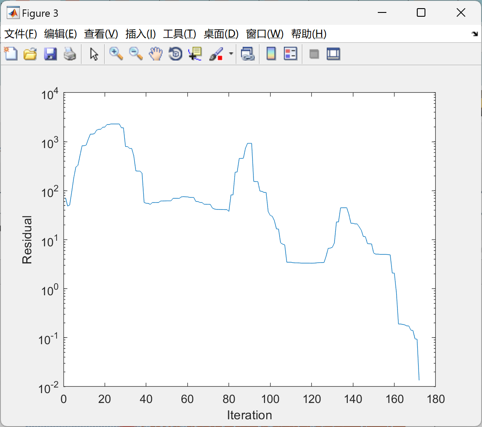
Task: Click the x-axis tick label 140
Action: pos(353,399)
